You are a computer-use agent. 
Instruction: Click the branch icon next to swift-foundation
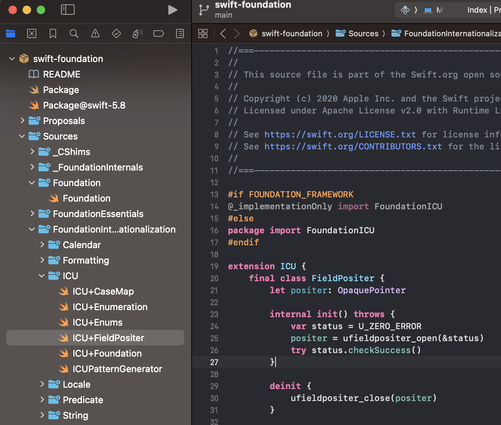tap(204, 10)
